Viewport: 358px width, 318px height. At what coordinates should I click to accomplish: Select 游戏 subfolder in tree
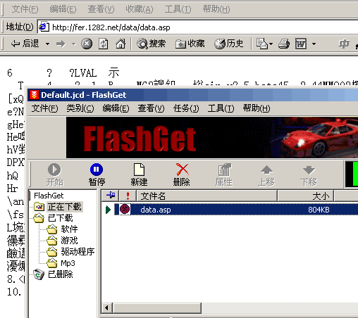[x=69, y=241]
